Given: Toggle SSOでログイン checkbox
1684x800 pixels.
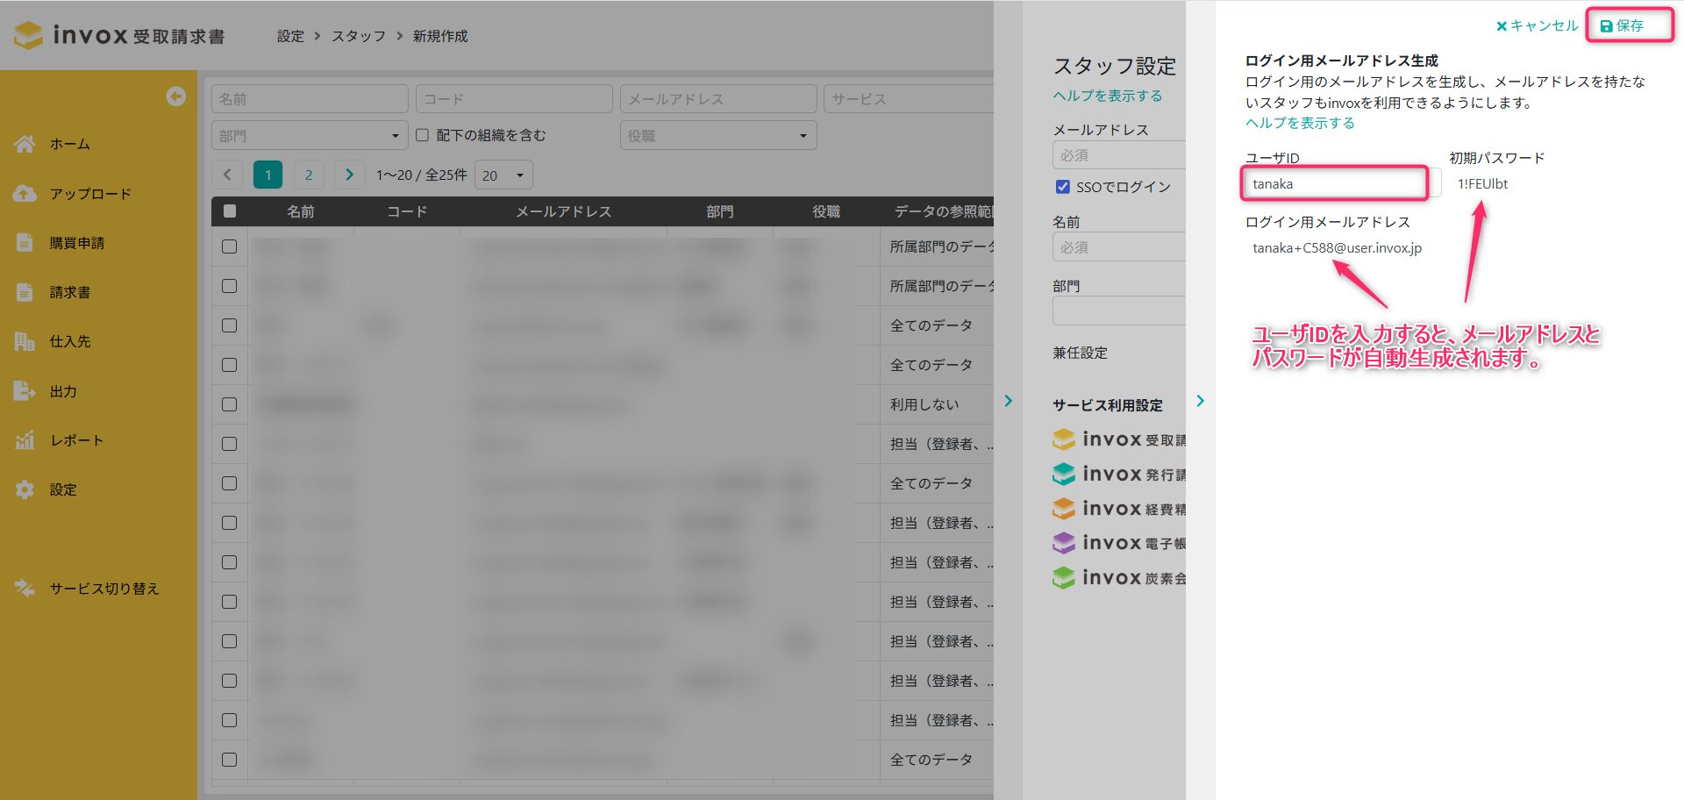Looking at the screenshot, I should pos(1063,187).
